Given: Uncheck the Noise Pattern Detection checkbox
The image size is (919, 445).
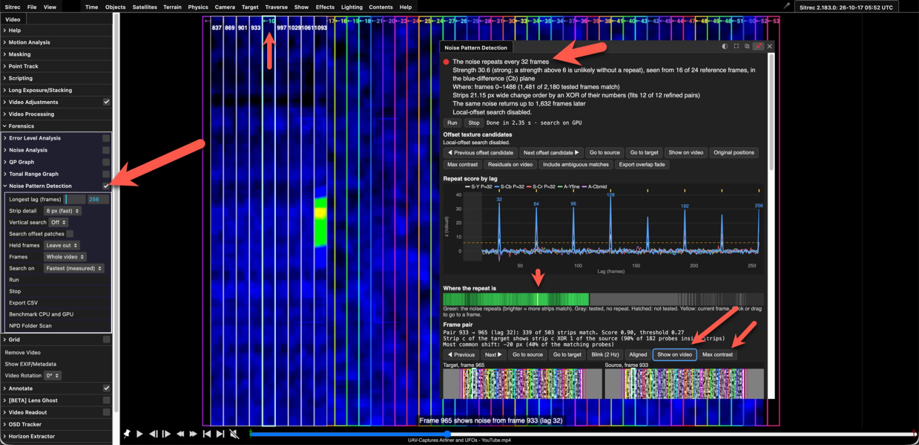Looking at the screenshot, I should 106,186.
